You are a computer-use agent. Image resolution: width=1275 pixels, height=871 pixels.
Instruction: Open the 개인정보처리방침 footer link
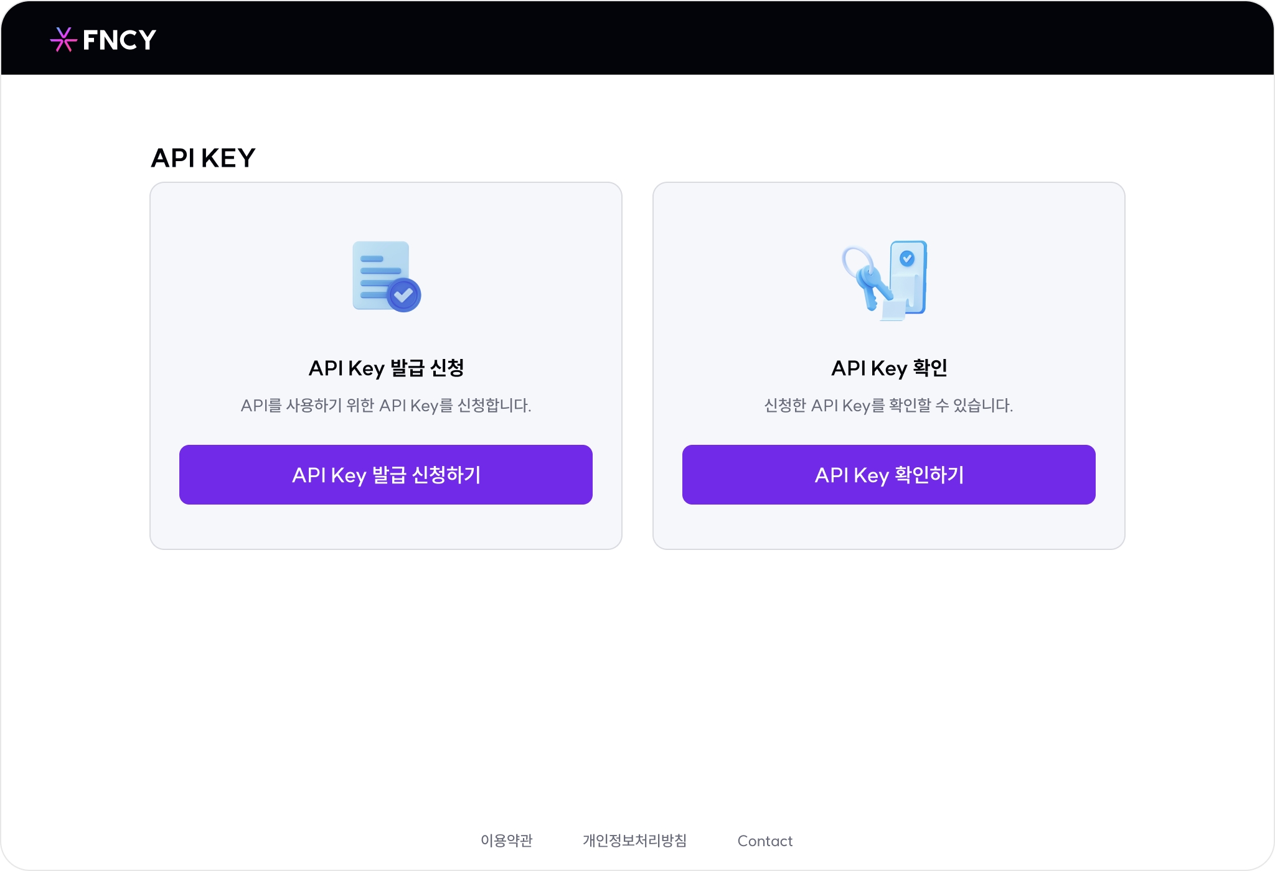pos(634,841)
